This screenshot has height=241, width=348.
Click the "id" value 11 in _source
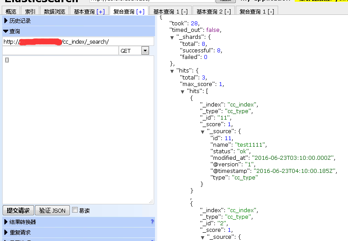228,138
